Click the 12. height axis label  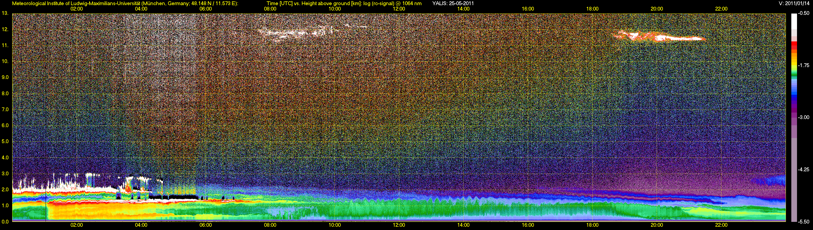[x=5, y=29]
